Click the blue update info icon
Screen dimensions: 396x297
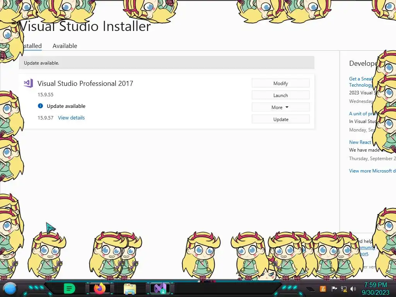(40, 106)
